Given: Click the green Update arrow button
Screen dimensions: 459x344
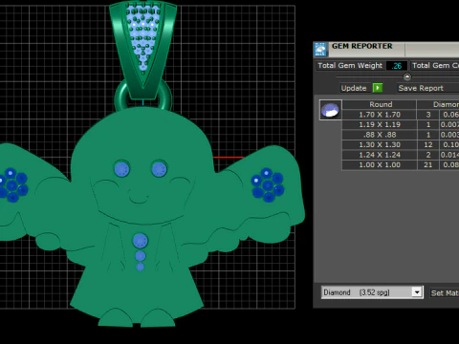Looking at the screenshot, I should click(x=378, y=88).
